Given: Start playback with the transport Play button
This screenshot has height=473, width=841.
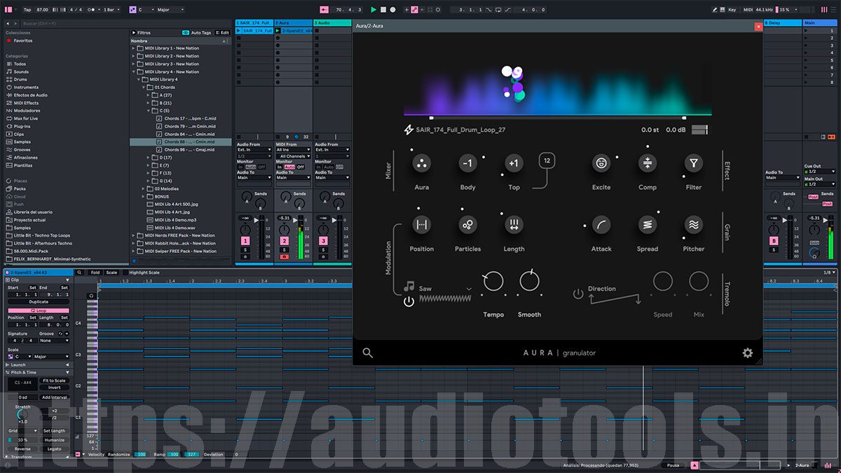Looking at the screenshot, I should 374,10.
